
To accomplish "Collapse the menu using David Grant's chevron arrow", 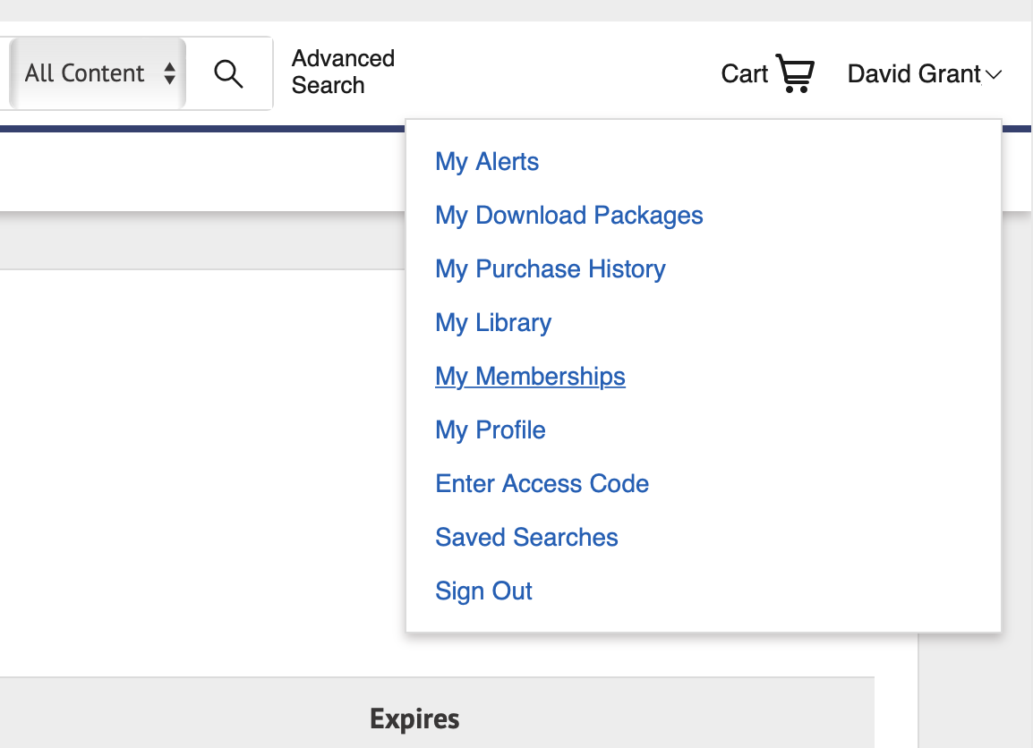I will [993, 74].
